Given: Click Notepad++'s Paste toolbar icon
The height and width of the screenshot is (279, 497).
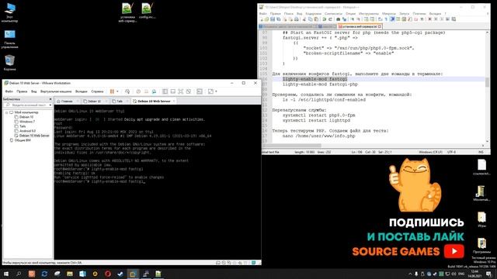Looking at the screenshot, I should pyautogui.click(x=316, y=19).
